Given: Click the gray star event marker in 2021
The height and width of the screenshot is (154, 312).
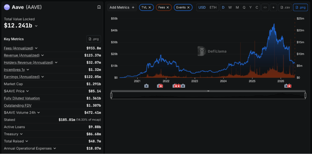Looking at the screenshot, I should (146, 86).
